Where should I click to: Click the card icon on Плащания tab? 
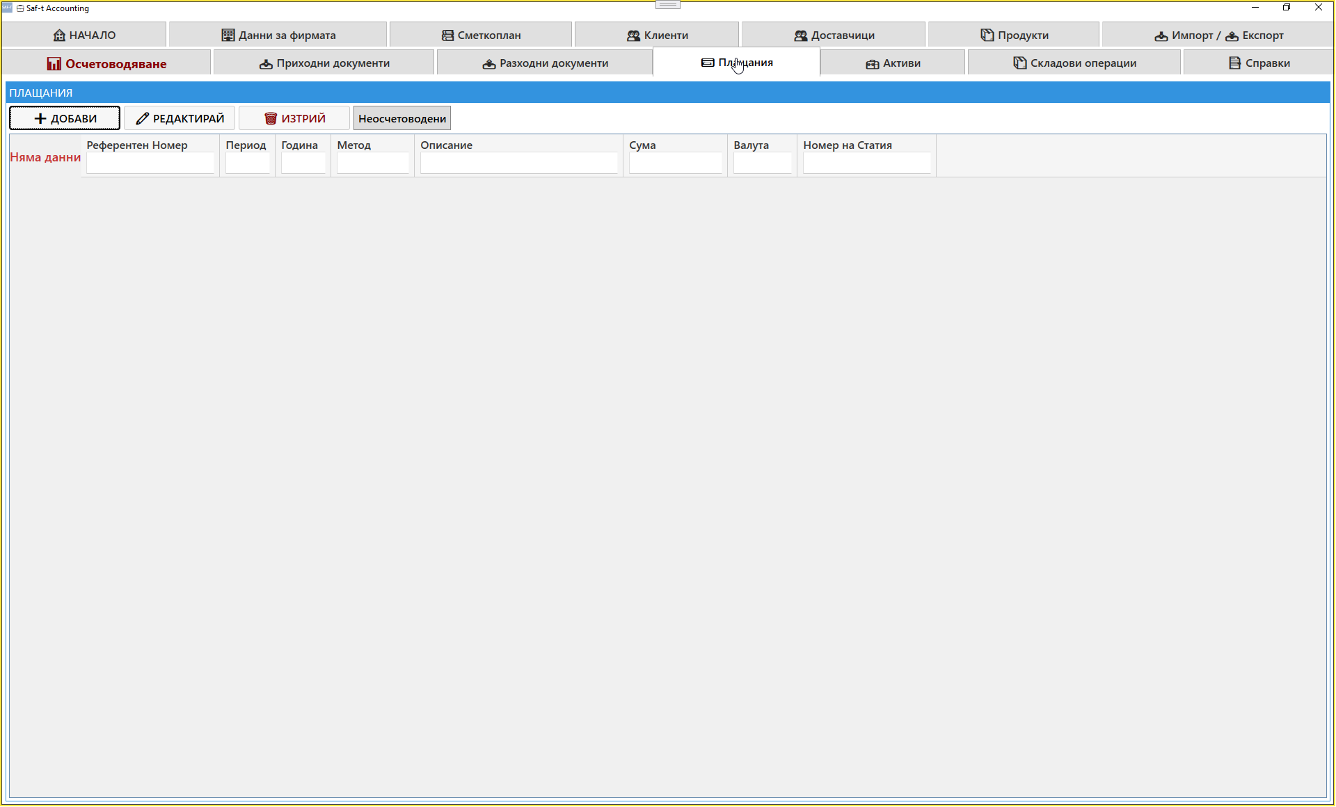[x=708, y=63]
